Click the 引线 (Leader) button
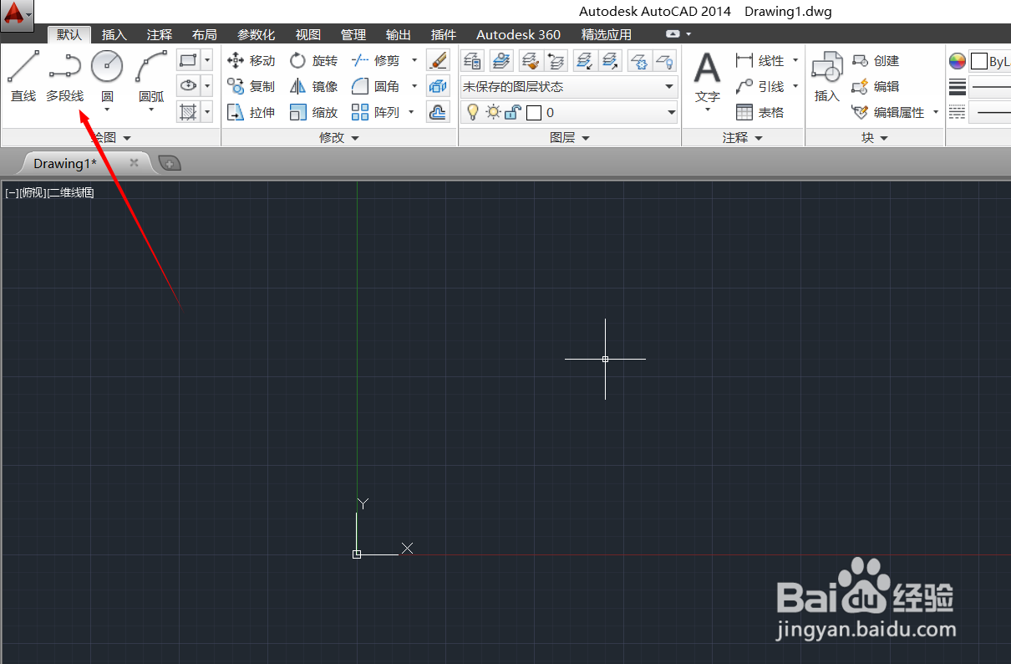 coord(760,86)
